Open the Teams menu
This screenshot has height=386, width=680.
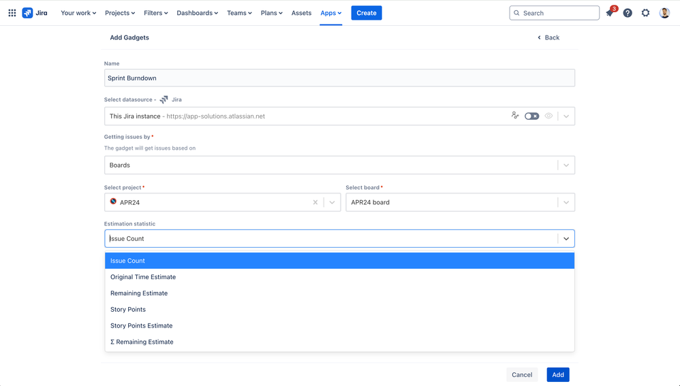tap(239, 13)
